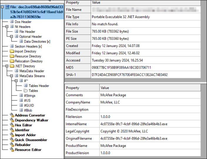Collapse the MetaData Streams node
The height and width of the screenshot is (159, 207).
click(x=12, y=76)
